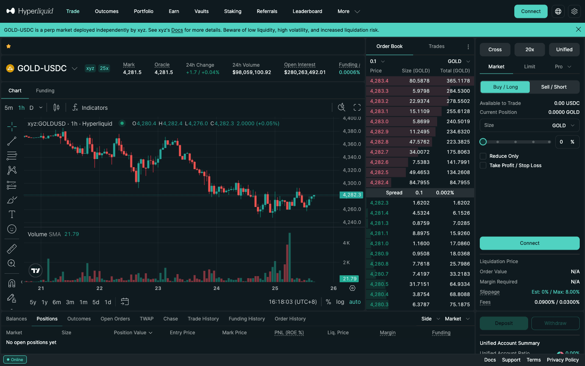Select the text annotation tool
The image size is (585, 366).
pyautogui.click(x=12, y=214)
